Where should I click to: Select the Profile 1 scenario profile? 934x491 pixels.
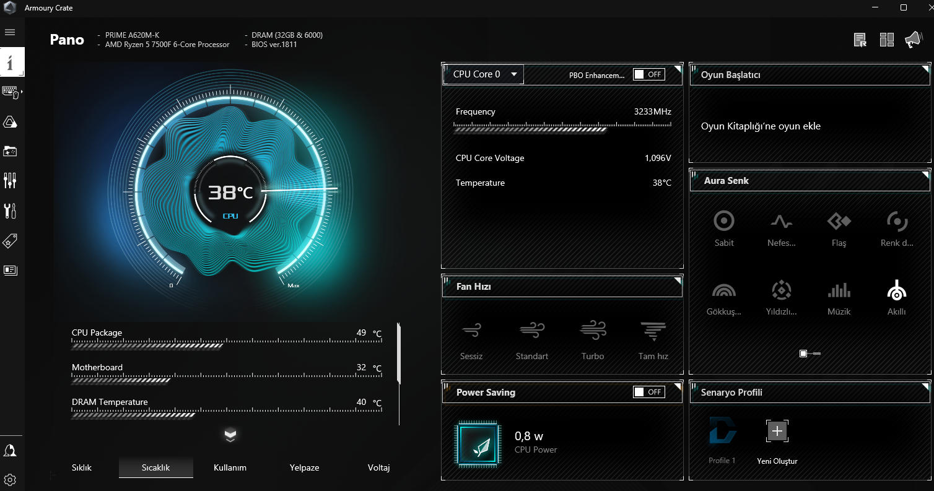[722, 440]
